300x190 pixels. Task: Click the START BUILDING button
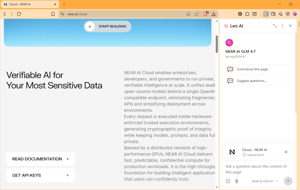108,26
